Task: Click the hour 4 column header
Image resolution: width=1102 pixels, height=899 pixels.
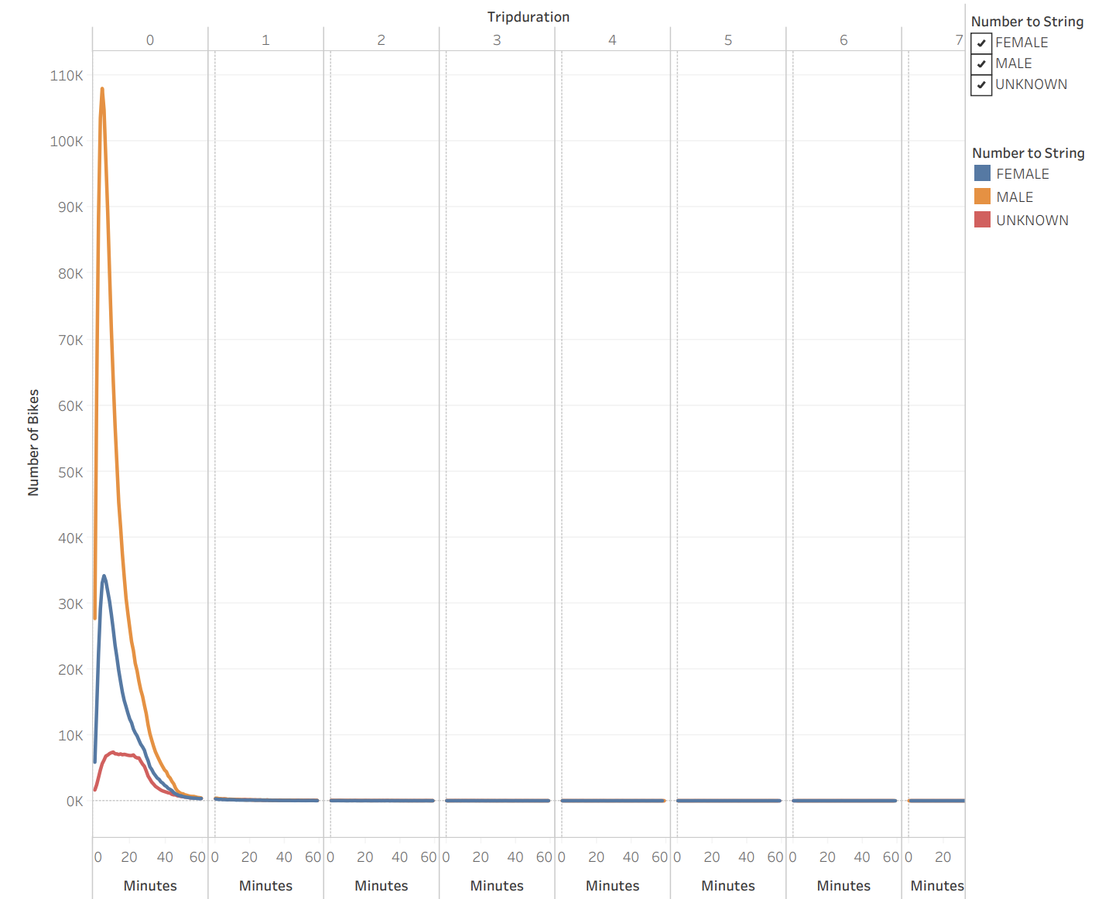Action: click(x=612, y=40)
